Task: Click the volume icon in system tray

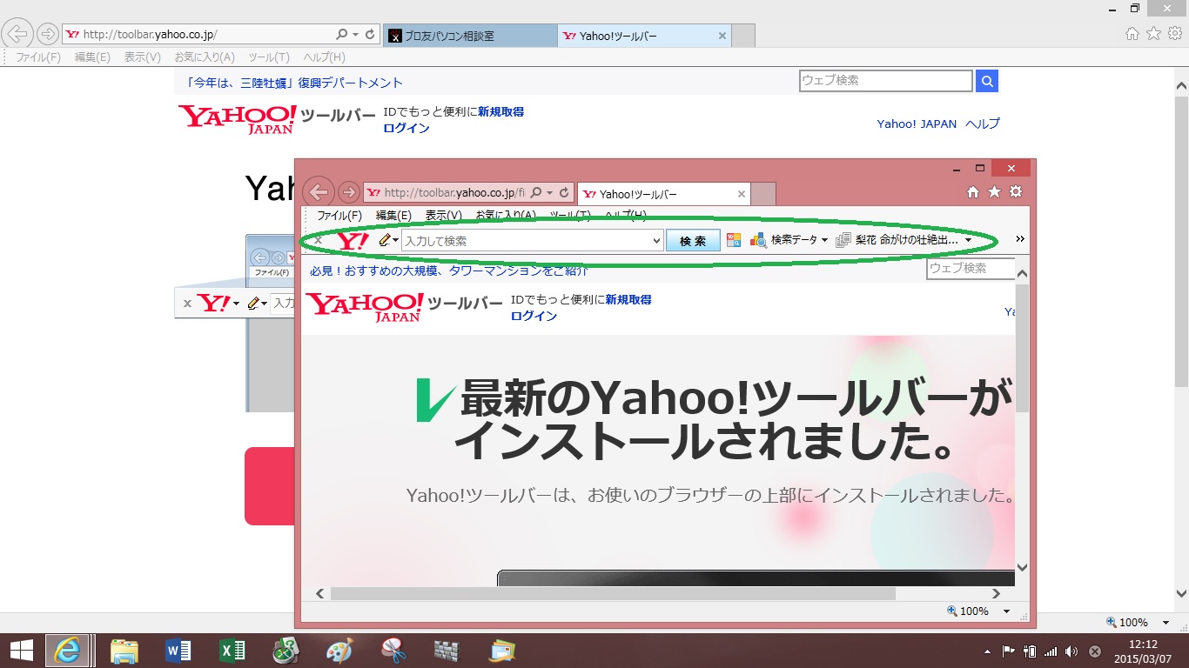Action: click(1071, 651)
